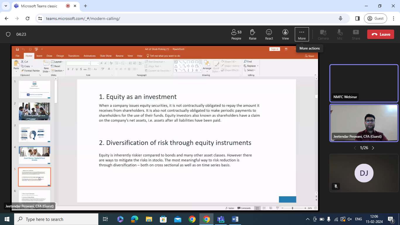Image resolution: width=400 pixels, height=225 pixels.
Task: Open the Guest profile button
Action: tap(376, 18)
